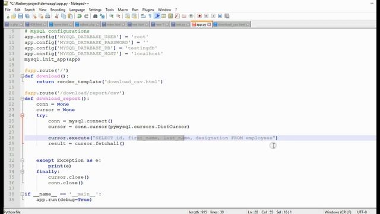Open the Search menu
This screenshot has height=214, width=380.
click(30, 10)
